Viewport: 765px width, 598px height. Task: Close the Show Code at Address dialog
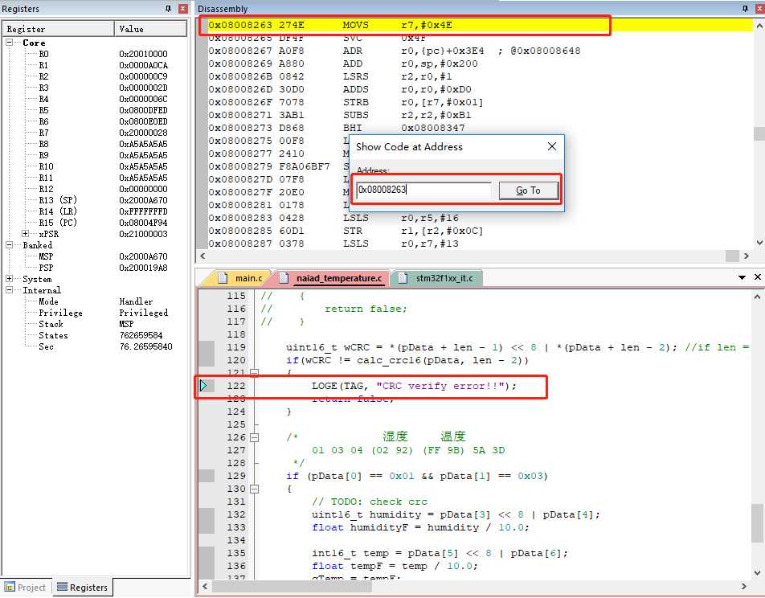(552, 146)
